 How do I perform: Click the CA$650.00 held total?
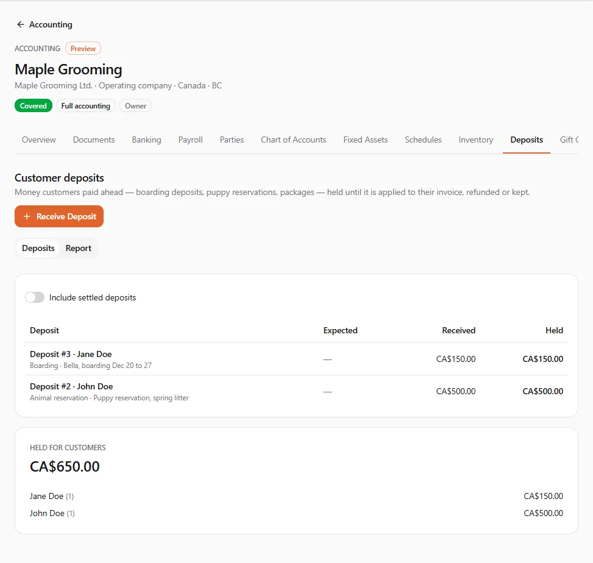[x=65, y=467]
